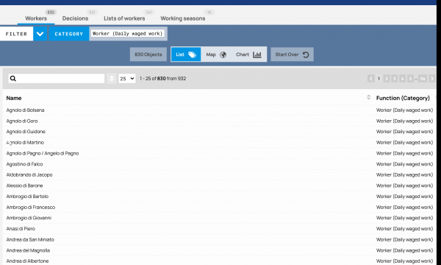The width and height of the screenshot is (441, 265).
Task: Go to page 3
Action: pos(394,79)
